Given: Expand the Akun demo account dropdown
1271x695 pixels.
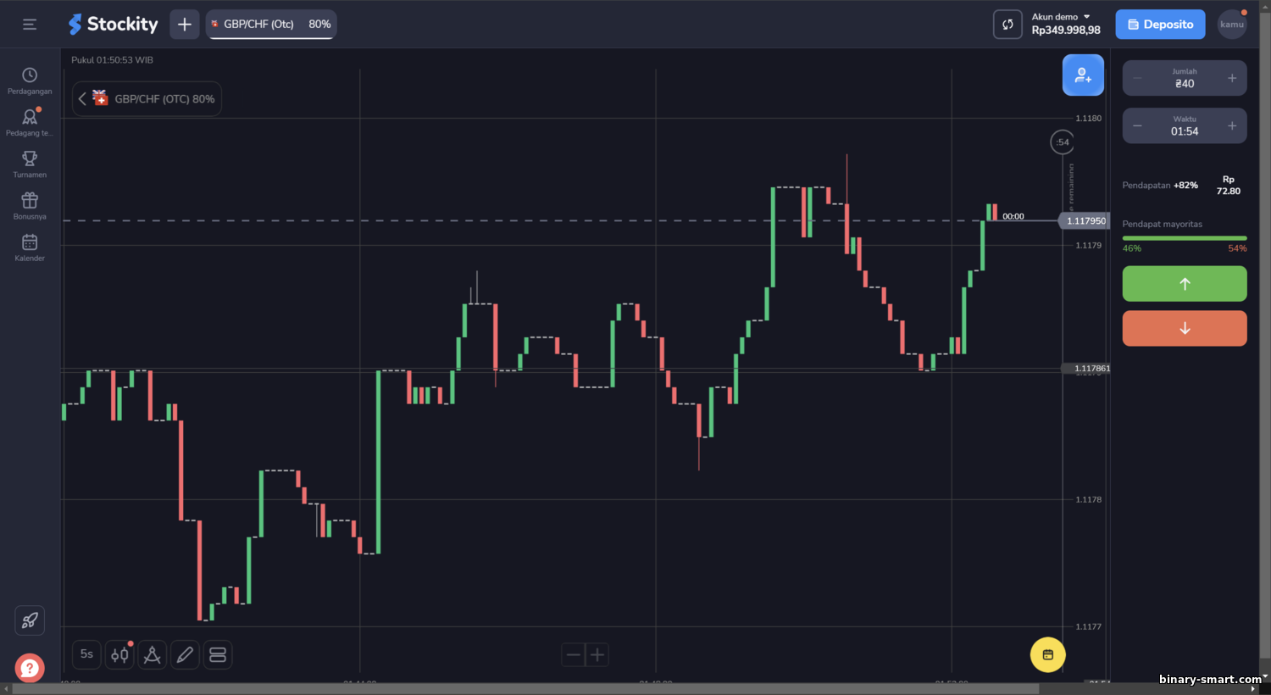Looking at the screenshot, I should [1061, 17].
